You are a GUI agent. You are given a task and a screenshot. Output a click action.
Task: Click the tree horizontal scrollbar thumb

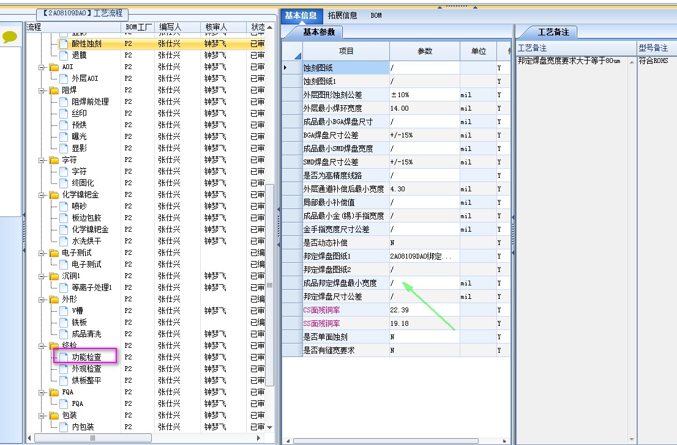pos(93,438)
